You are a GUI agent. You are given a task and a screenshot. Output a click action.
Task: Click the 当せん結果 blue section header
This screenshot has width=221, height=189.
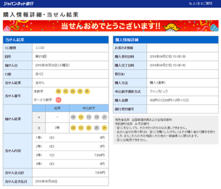pyautogui.click(x=55, y=40)
